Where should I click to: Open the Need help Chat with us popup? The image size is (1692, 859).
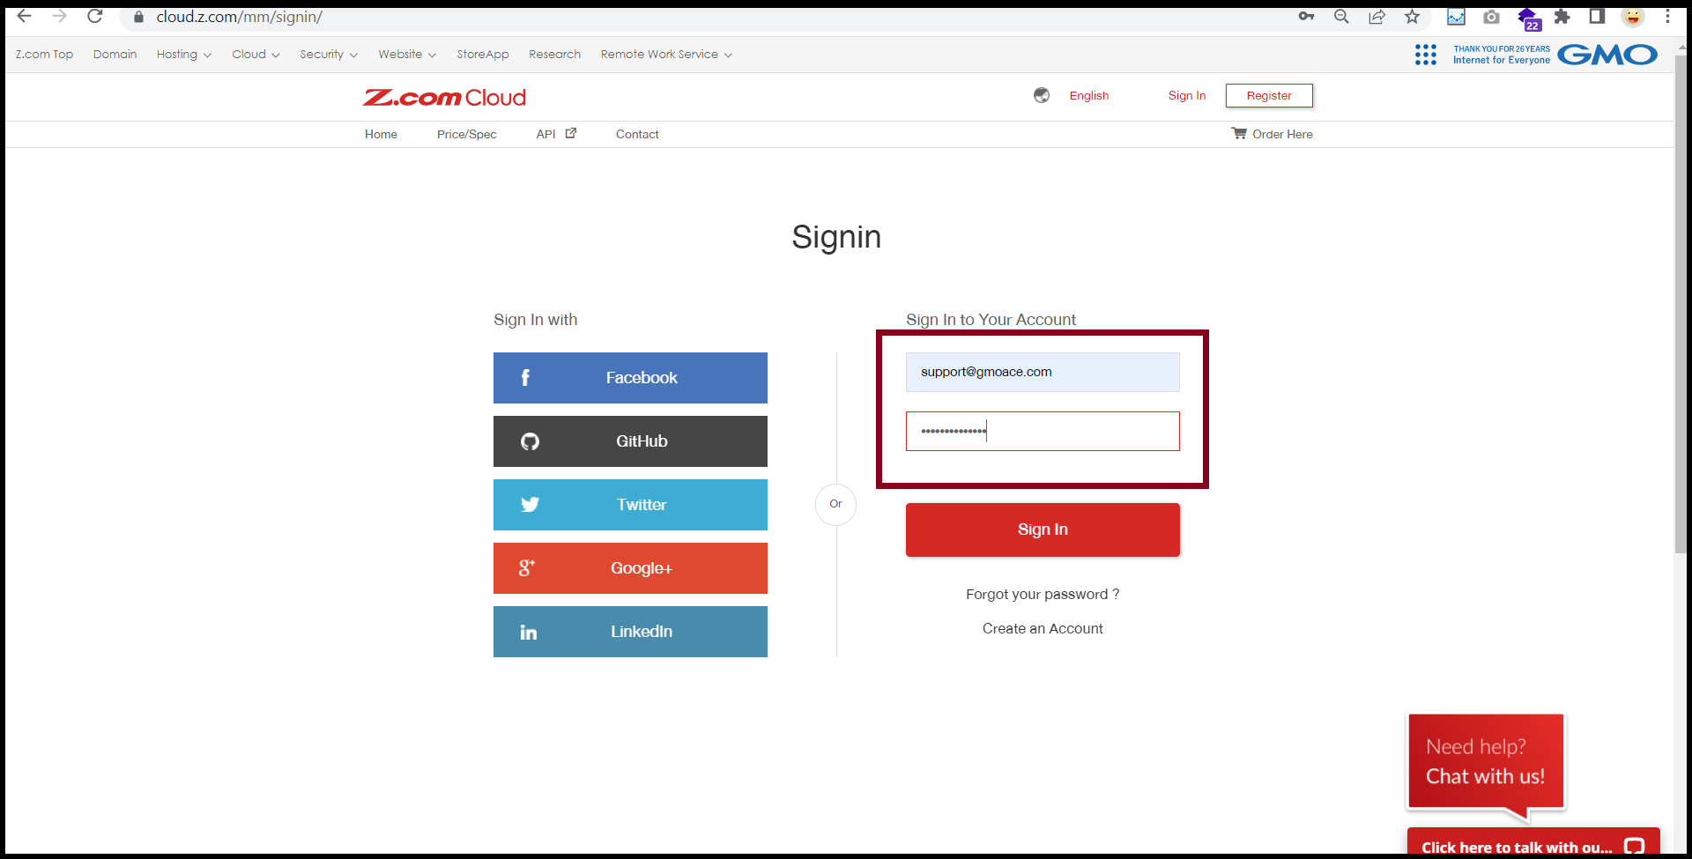click(x=1486, y=762)
